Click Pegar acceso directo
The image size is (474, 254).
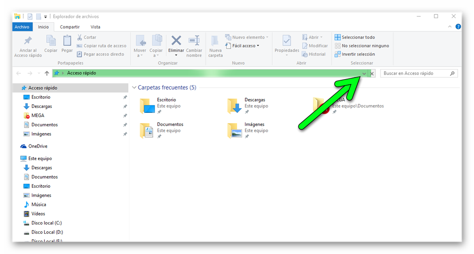100,54
